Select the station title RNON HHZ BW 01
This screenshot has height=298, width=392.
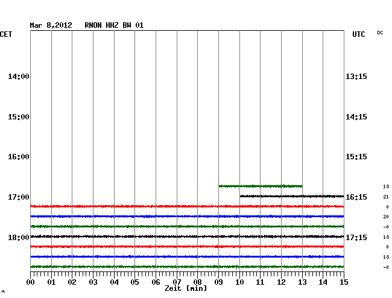click(x=114, y=25)
